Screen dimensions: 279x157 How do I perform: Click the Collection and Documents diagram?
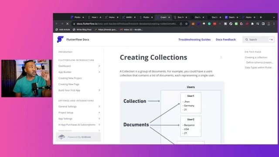tap(172, 113)
